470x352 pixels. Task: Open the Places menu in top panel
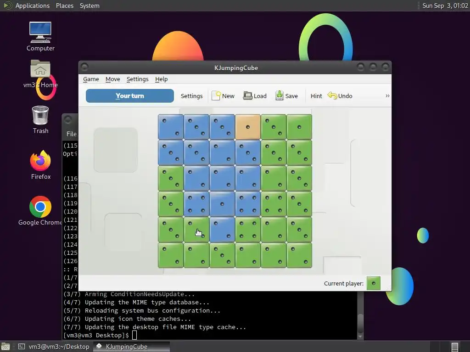click(64, 5)
